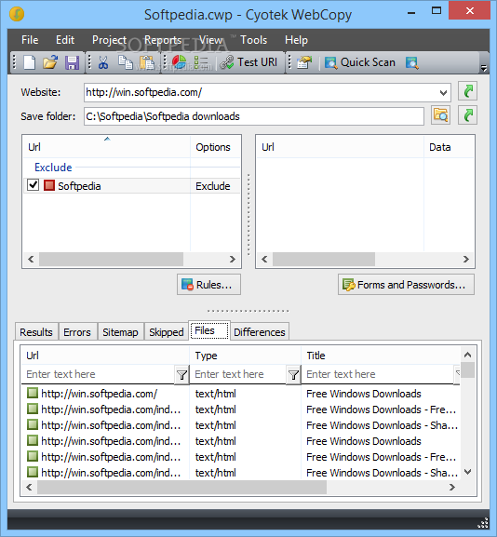Switch to the Sitemap tab
This screenshot has width=497, height=537.
(120, 332)
